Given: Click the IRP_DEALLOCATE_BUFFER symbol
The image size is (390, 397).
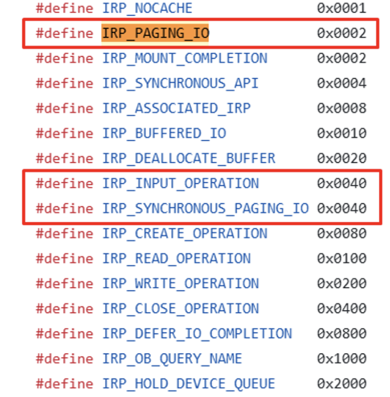Looking at the screenshot, I should (189, 158).
